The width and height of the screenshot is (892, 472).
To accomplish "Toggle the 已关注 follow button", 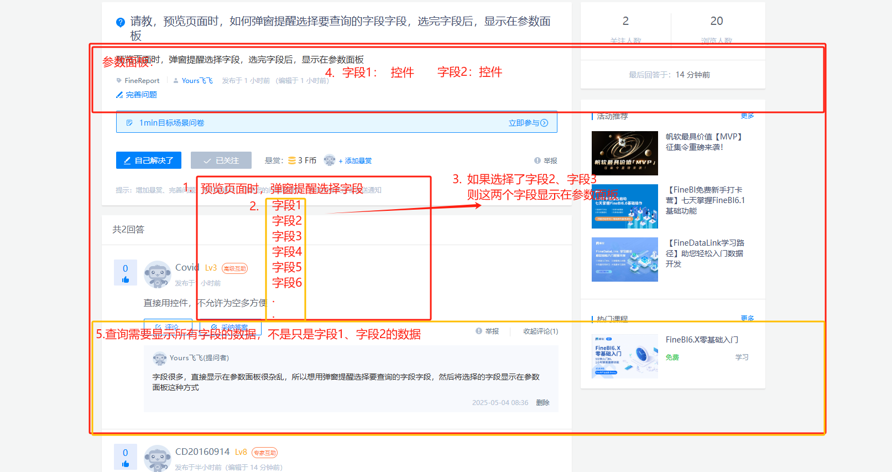I will 221,160.
